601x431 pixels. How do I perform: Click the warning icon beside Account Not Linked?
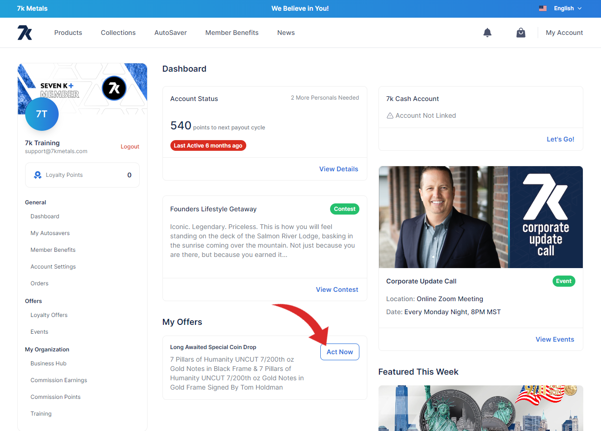click(390, 115)
